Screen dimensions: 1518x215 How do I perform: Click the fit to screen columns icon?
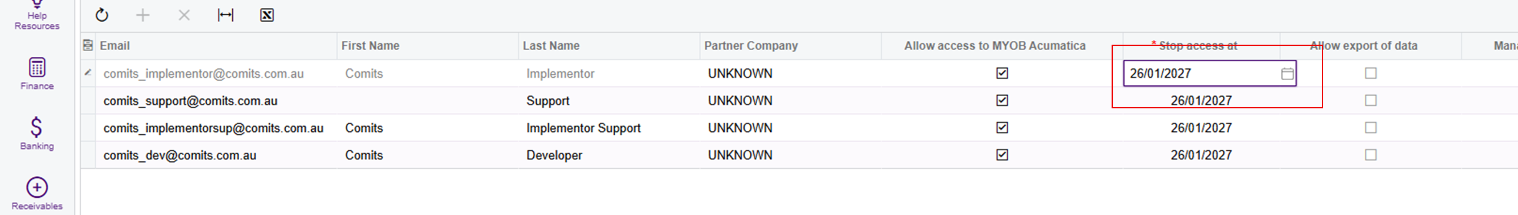(225, 15)
